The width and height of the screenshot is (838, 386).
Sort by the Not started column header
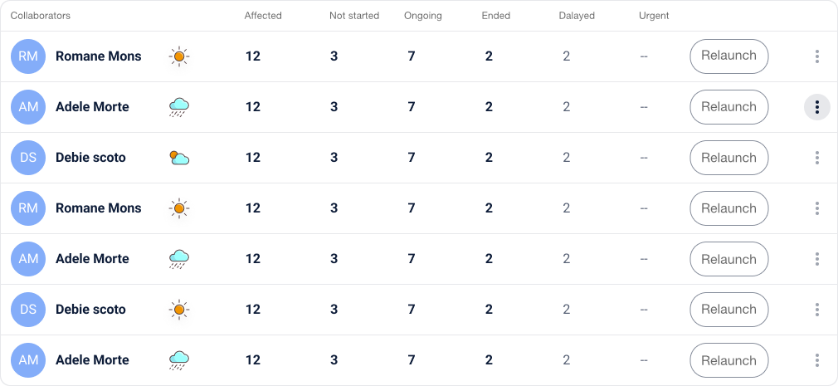[x=354, y=16]
